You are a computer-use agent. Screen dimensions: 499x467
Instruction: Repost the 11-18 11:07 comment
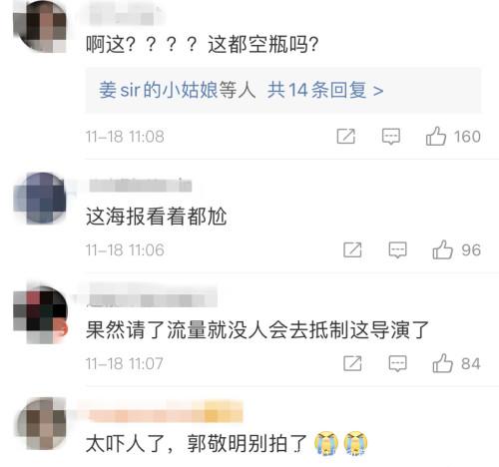pyautogui.click(x=352, y=363)
